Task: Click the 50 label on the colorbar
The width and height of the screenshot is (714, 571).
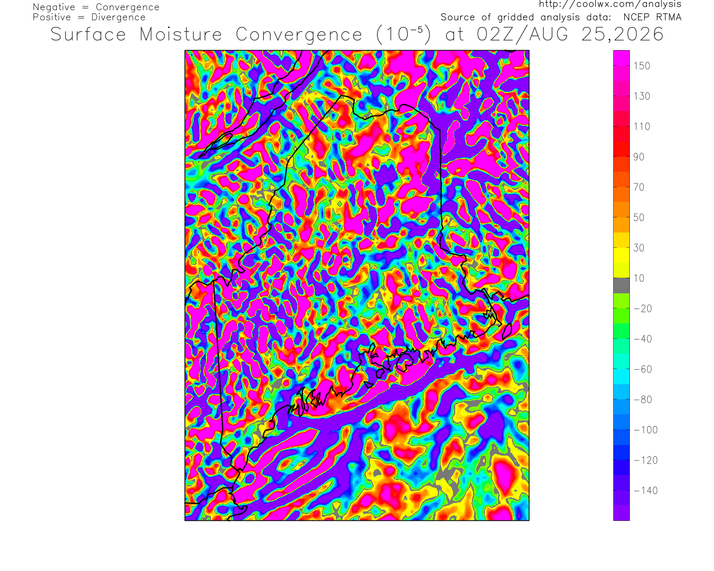Action: [639, 217]
